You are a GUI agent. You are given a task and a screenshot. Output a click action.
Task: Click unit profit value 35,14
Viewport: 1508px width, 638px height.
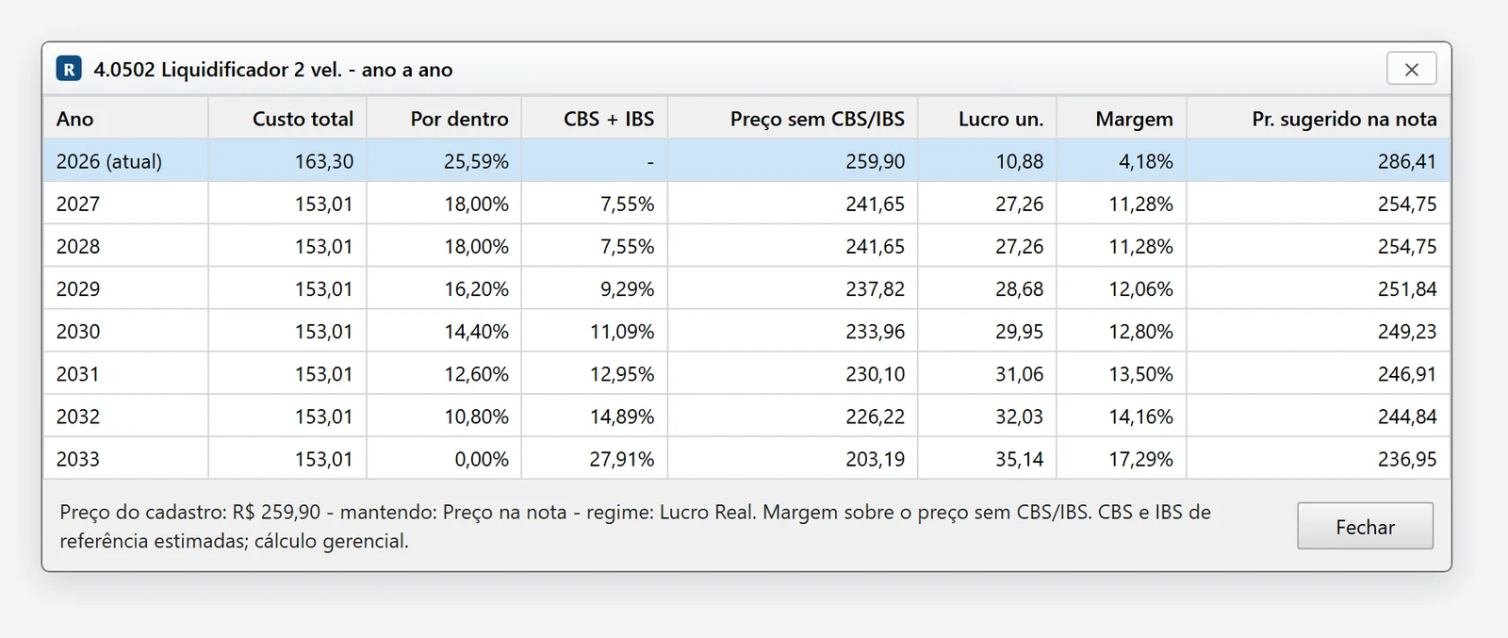coord(1020,458)
